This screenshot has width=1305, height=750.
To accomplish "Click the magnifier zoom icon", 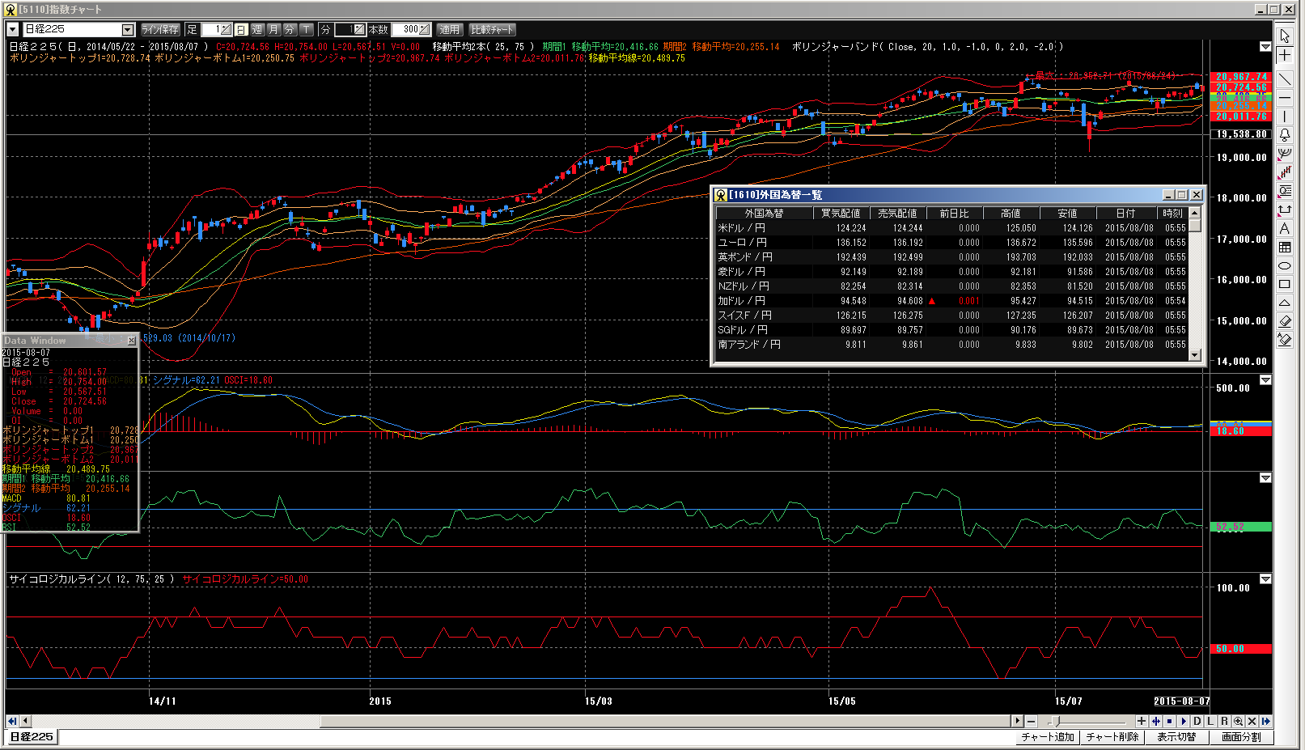I will pos(1238,721).
